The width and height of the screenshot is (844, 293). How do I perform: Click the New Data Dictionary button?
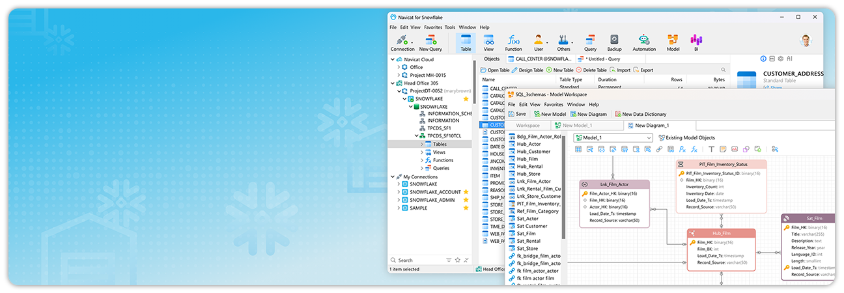pos(640,114)
